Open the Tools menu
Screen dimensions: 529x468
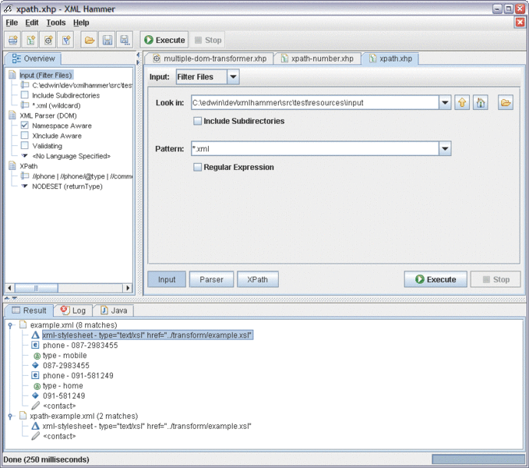[56, 23]
